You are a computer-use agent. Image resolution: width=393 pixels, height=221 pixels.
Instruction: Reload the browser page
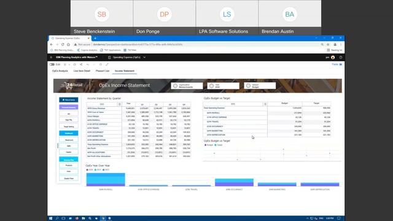pos(63,44)
